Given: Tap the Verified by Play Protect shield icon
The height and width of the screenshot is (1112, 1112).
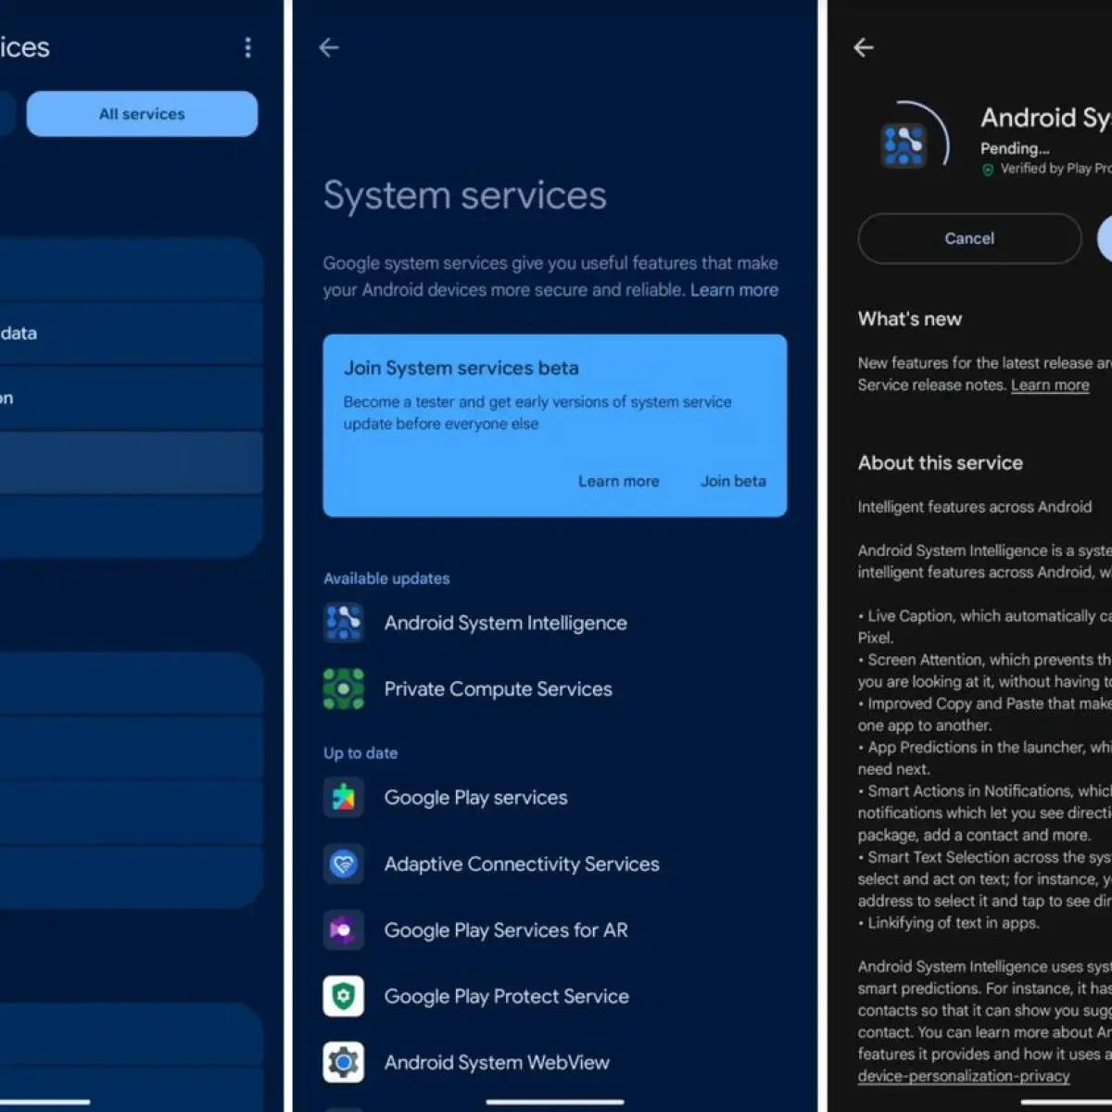Looking at the screenshot, I should point(988,170).
